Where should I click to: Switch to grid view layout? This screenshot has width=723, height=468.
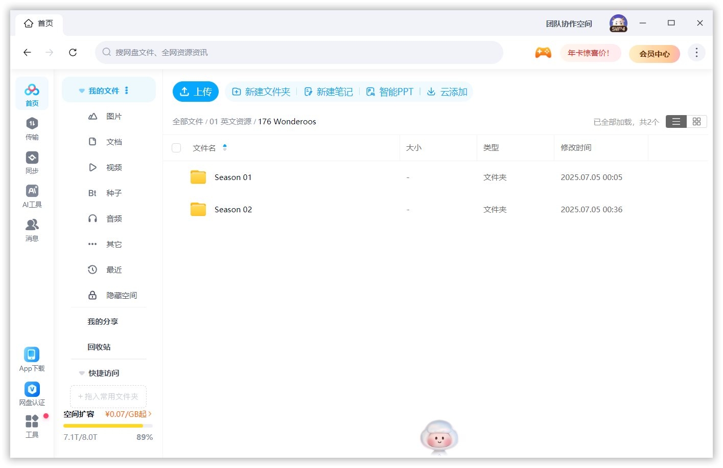[x=696, y=121]
